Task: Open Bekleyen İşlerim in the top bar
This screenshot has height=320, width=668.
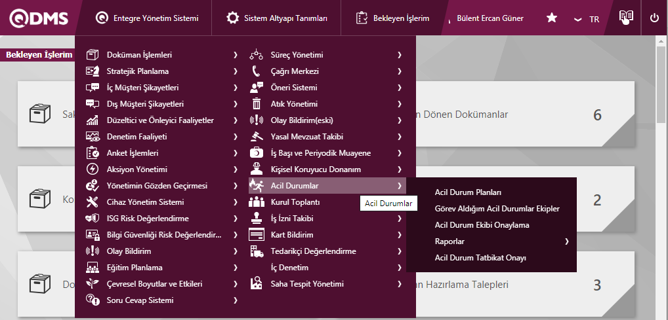Action: 392,18
